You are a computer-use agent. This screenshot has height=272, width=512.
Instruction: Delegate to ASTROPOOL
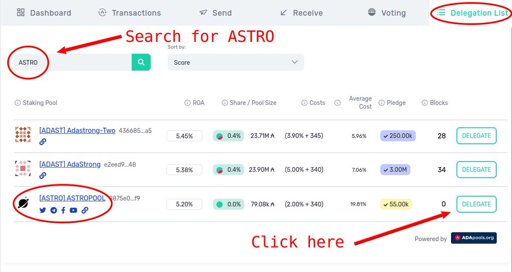click(x=477, y=204)
